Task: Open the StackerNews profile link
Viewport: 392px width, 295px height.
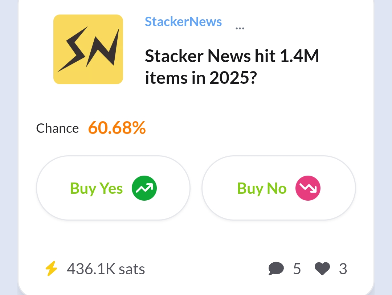Action: [x=183, y=21]
